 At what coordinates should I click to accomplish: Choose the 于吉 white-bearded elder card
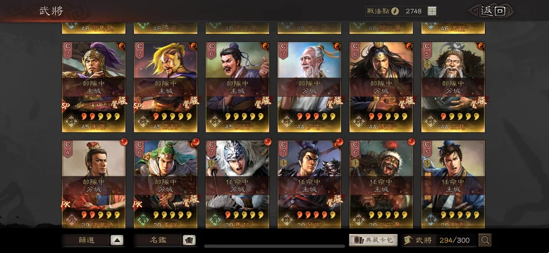click(x=309, y=87)
